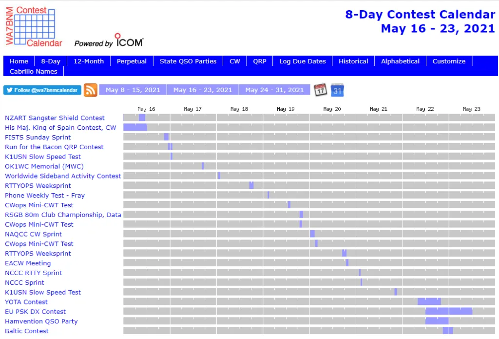
Task: Select Log Due Dates in navigation
Action: tap(302, 61)
